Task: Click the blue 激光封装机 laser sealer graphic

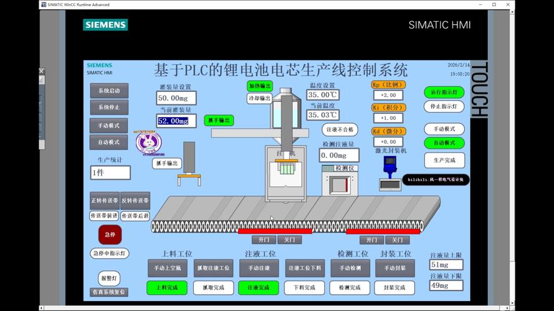Action: pyautogui.click(x=390, y=174)
